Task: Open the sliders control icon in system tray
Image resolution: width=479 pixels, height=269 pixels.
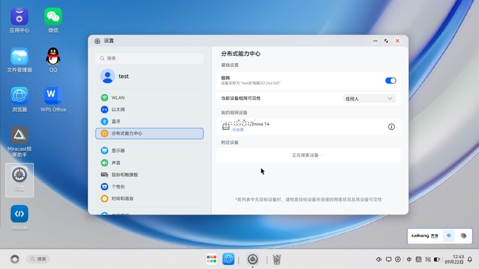Action: 428,259
